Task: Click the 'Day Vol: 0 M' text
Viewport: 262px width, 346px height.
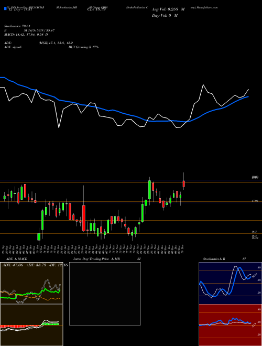Action: (165, 15)
